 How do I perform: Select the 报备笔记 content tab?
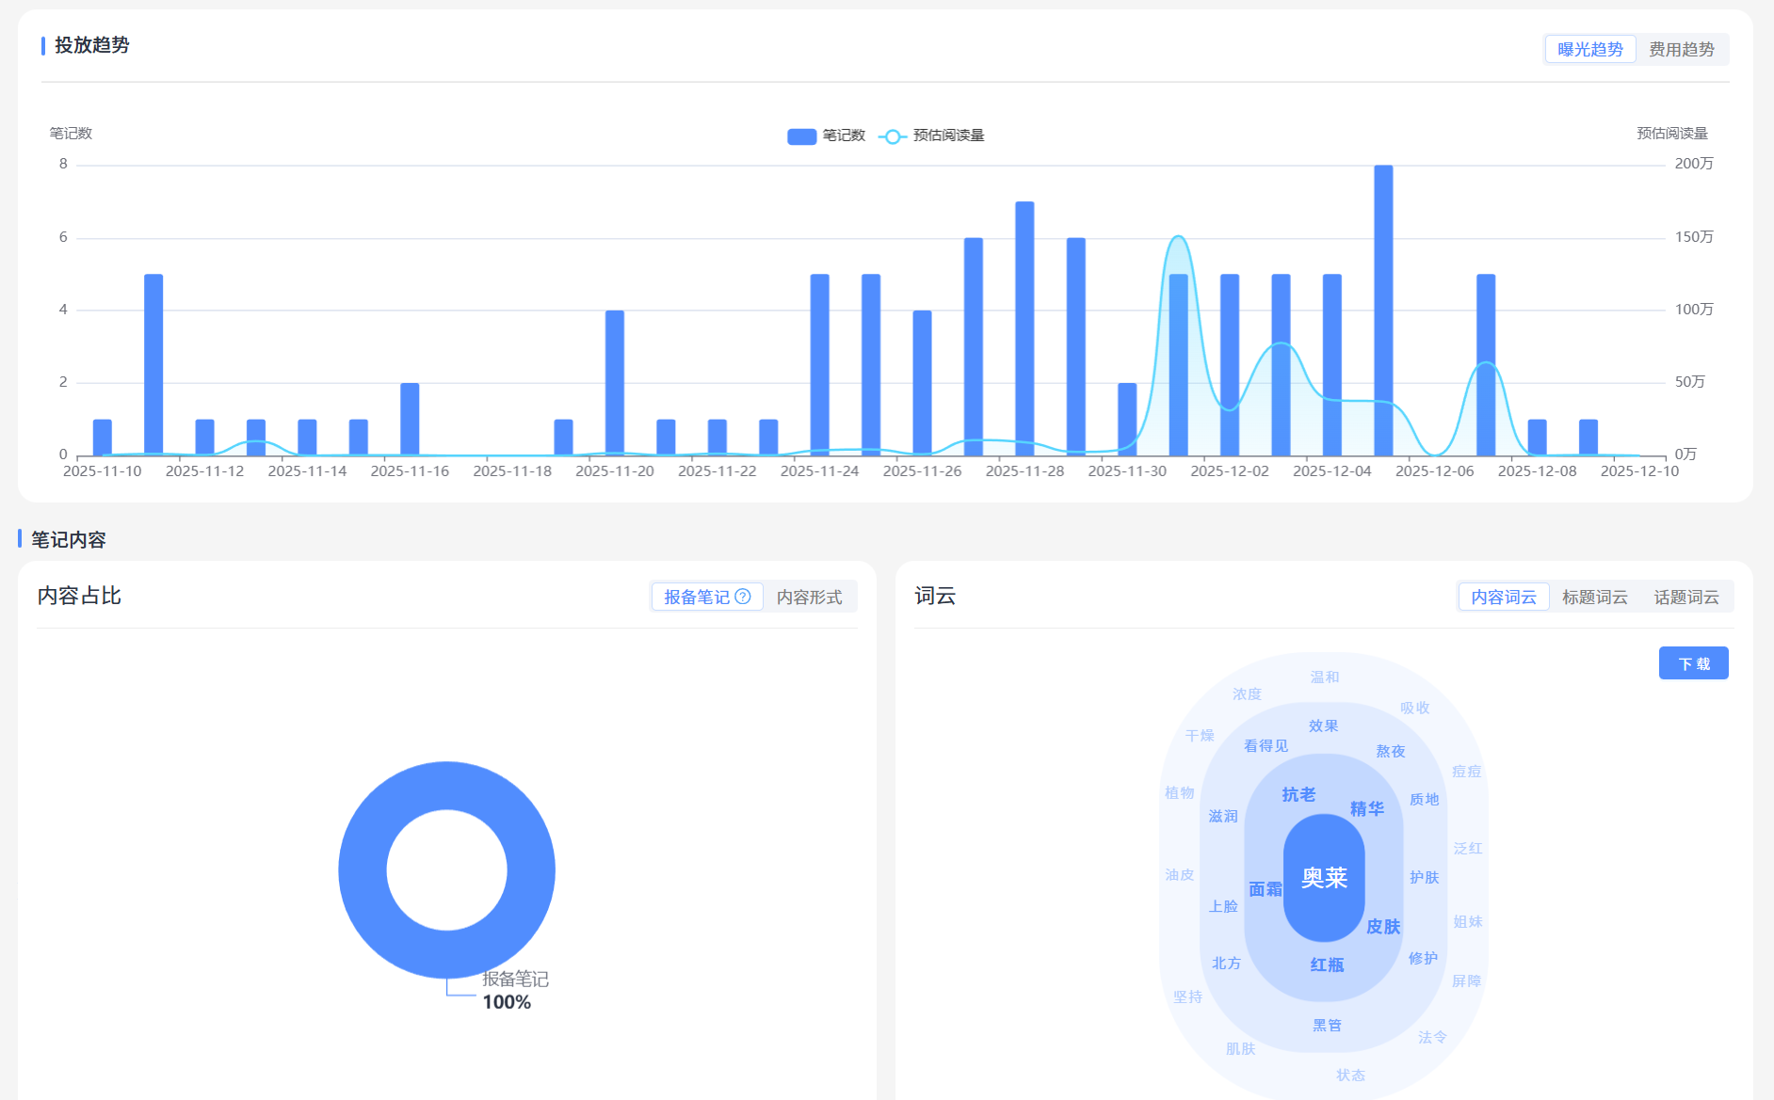point(696,598)
